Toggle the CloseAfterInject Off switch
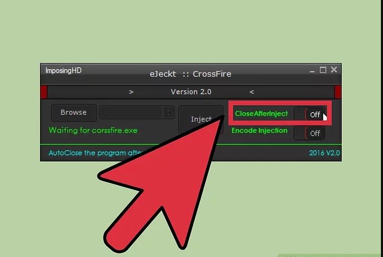This screenshot has height=257, width=383. pos(309,114)
